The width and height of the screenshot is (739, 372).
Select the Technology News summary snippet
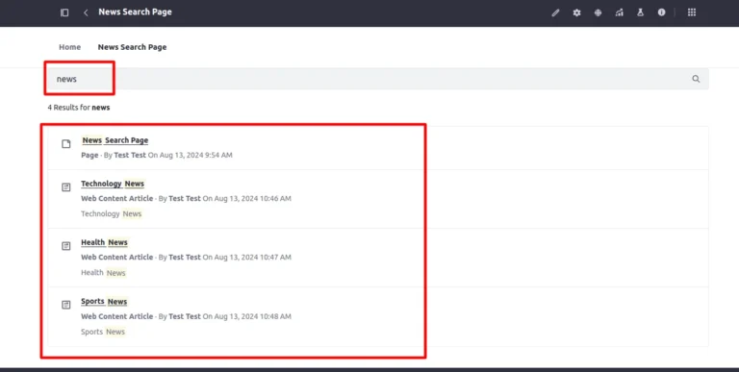point(112,213)
